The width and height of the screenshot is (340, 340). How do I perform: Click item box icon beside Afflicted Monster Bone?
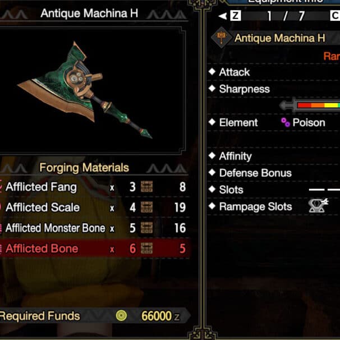146,228
